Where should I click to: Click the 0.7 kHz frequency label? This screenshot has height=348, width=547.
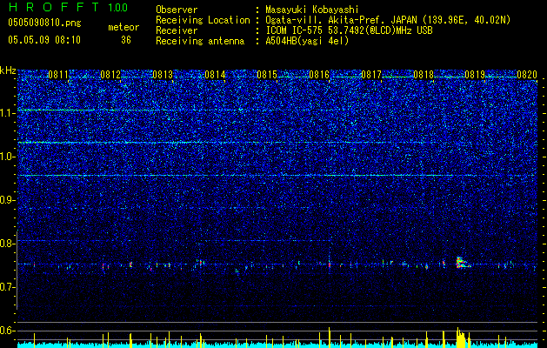click(x=8, y=287)
